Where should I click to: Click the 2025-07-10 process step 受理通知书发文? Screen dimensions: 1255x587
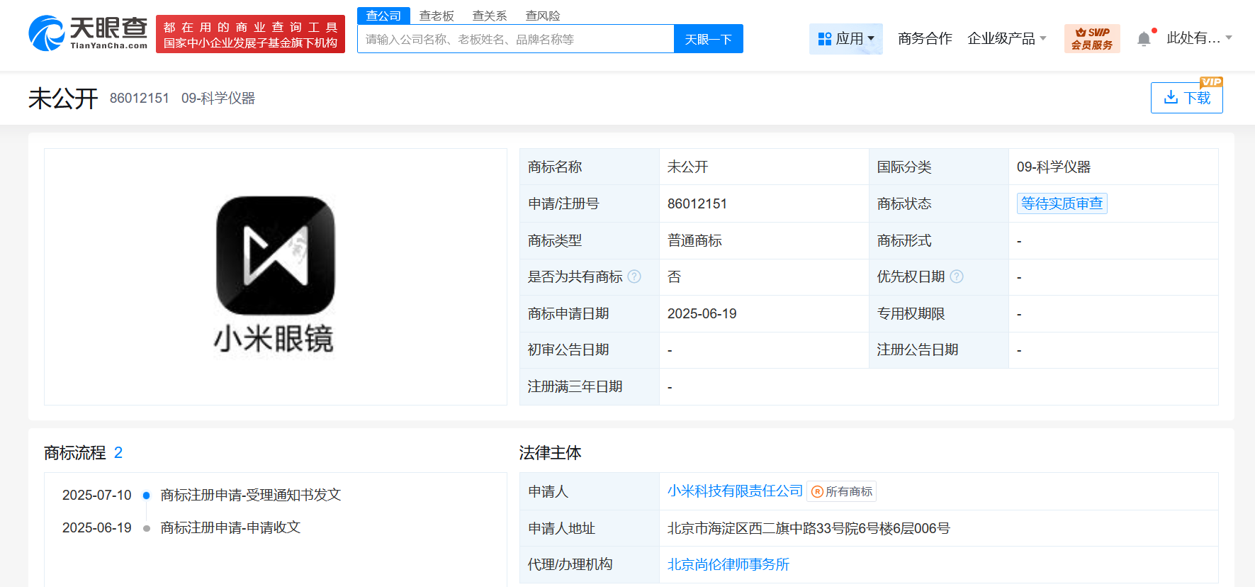tap(251, 495)
